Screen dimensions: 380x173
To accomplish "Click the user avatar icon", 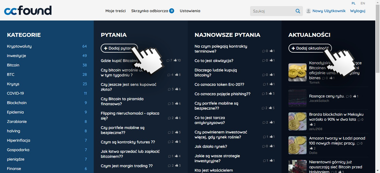I will [308, 11].
